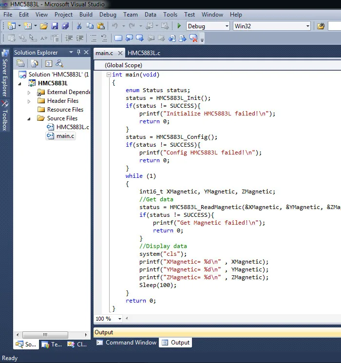The width and height of the screenshot is (341, 363).
Task: Toggle the Solution Explorer auto-hide pin
Action: (x=78, y=52)
